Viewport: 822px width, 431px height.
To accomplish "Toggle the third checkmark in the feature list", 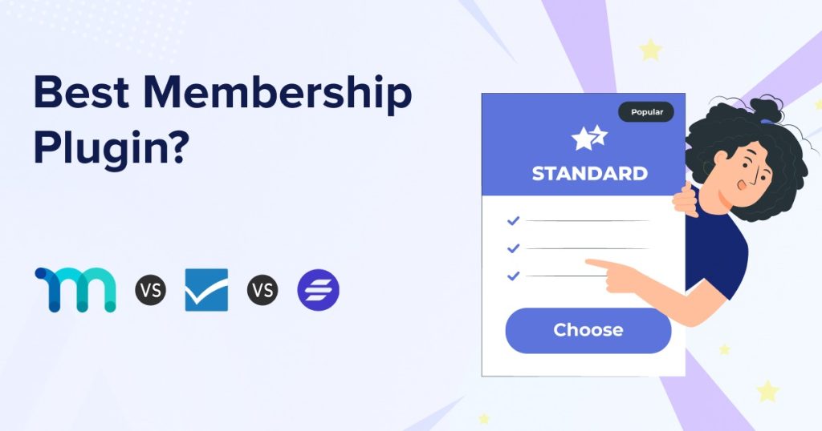I will click(x=514, y=276).
